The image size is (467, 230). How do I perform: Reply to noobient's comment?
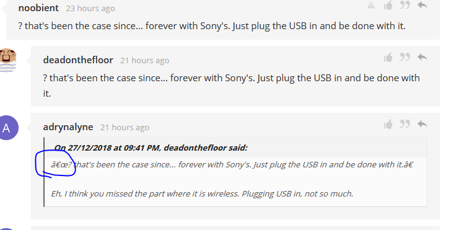pyautogui.click(x=422, y=5)
